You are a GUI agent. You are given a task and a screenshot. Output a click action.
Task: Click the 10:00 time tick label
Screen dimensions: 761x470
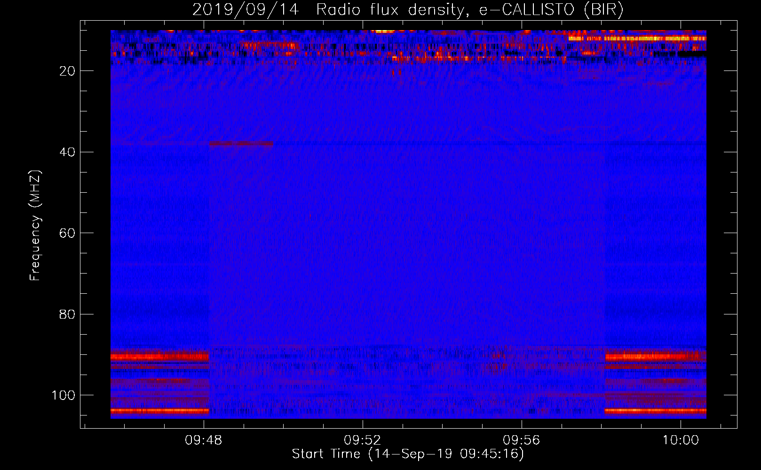(x=681, y=440)
